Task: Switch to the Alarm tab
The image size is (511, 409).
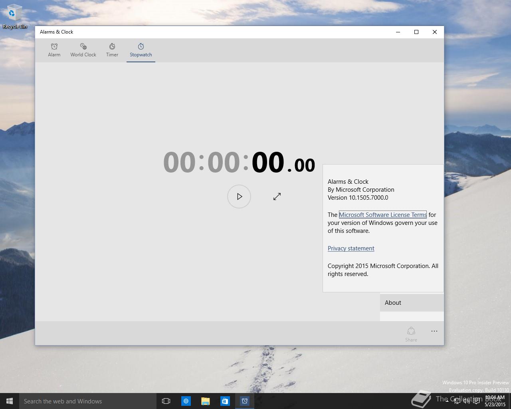Action: coord(54,50)
